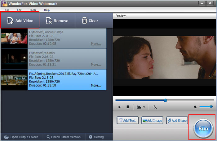Select the red.mkv thumbnail
Image resolution: width=217 pixels, height=141 pixels.
tap(14, 59)
